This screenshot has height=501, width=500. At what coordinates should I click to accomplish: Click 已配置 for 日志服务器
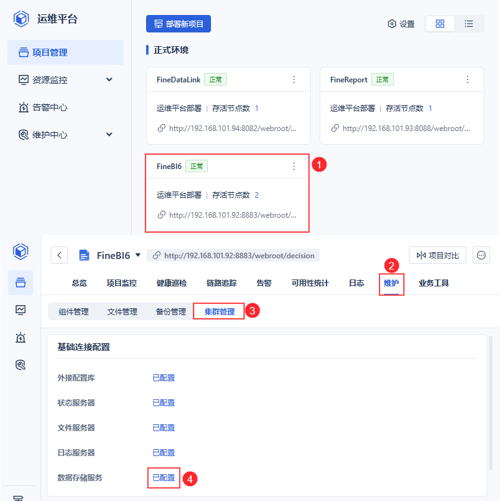tap(164, 453)
